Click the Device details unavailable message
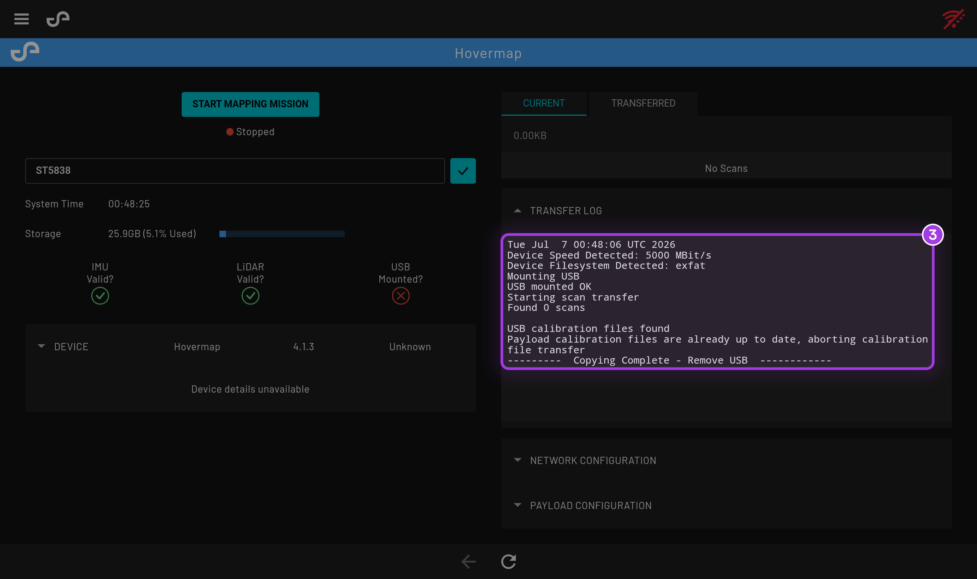 [x=250, y=390]
